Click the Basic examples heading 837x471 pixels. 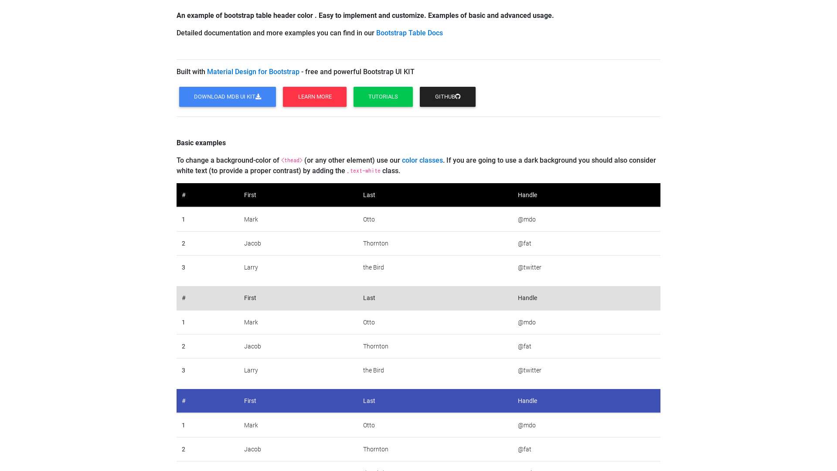coord(201,143)
